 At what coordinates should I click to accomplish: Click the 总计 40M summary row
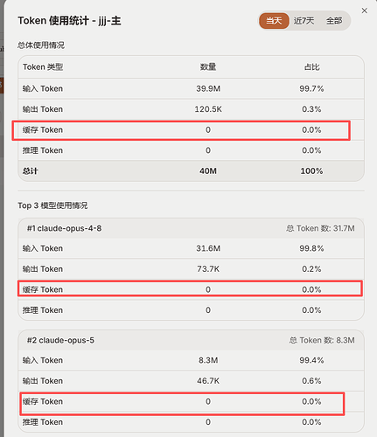click(191, 171)
